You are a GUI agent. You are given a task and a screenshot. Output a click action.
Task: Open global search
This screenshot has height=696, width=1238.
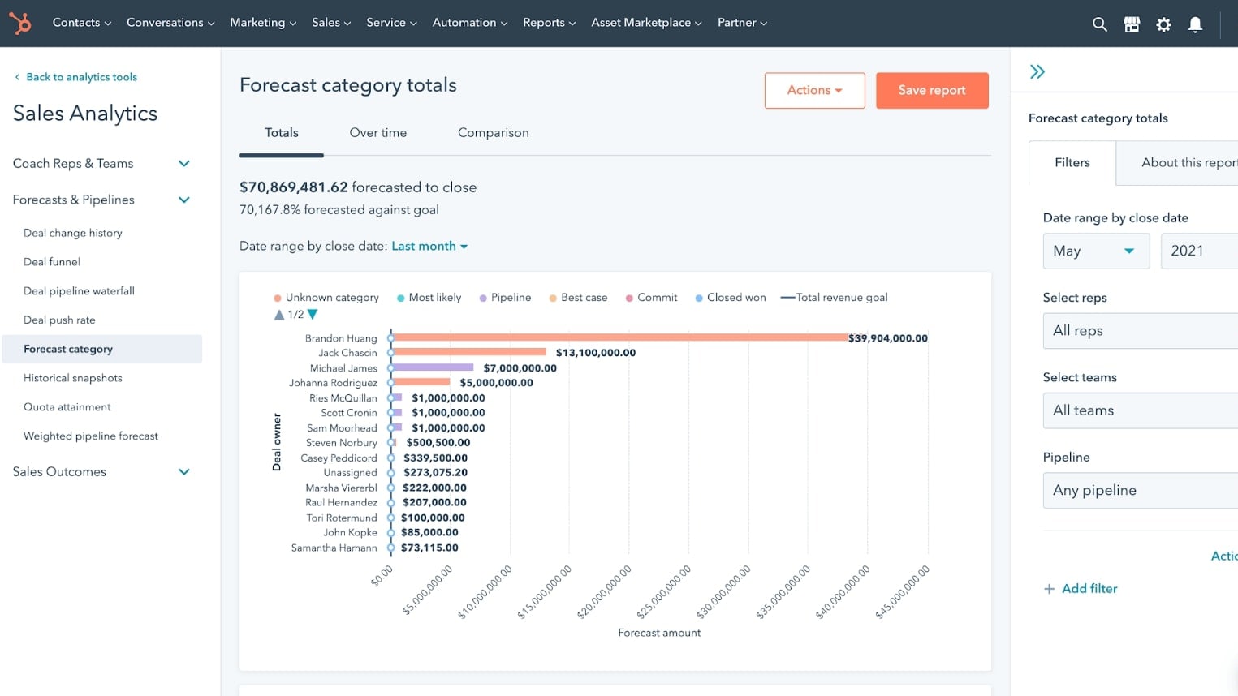pyautogui.click(x=1099, y=24)
